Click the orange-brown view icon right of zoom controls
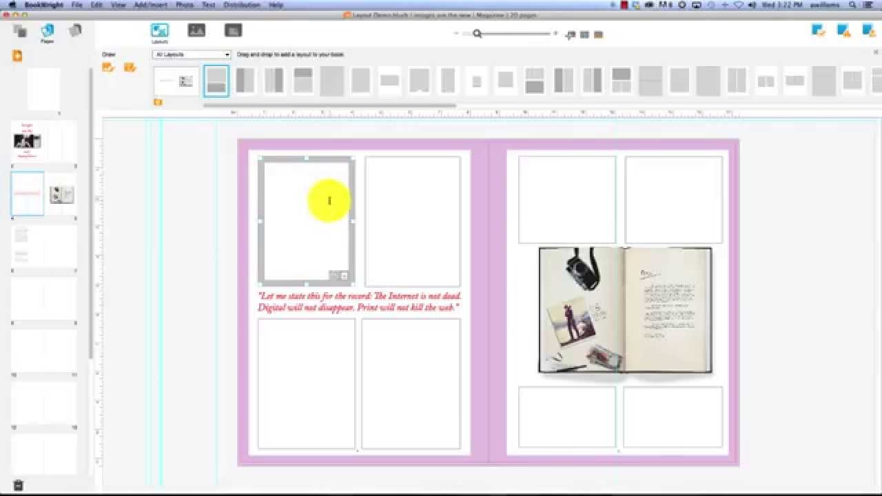 click(x=598, y=34)
